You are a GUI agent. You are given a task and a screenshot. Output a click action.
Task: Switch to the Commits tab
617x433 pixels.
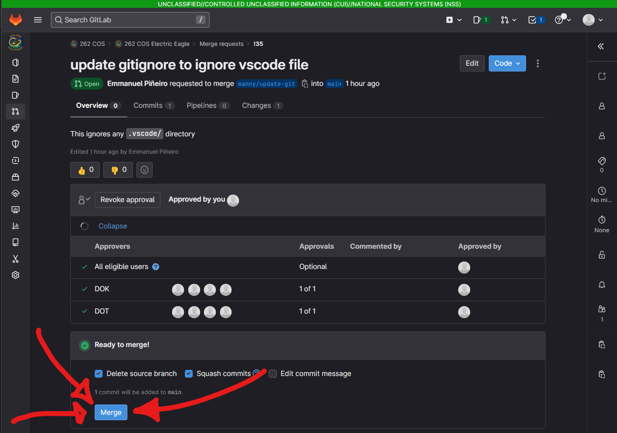click(x=153, y=106)
